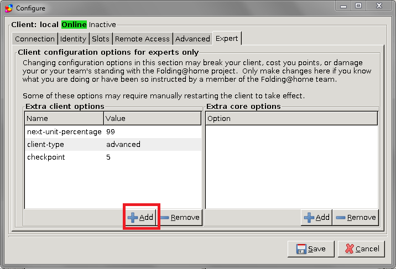Click the Folding@home app icon in title bar
This screenshot has width=396, height=269.
point(9,8)
